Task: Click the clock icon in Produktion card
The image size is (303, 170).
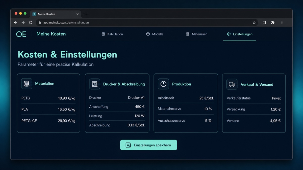Action: [x=163, y=84]
